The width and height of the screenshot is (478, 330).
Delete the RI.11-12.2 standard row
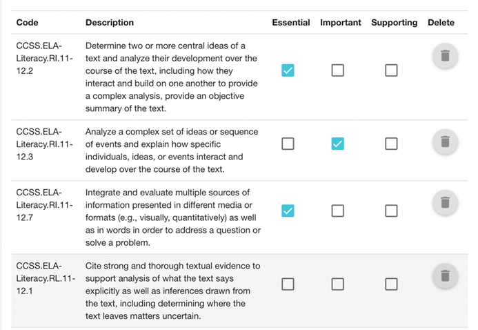pyautogui.click(x=445, y=56)
